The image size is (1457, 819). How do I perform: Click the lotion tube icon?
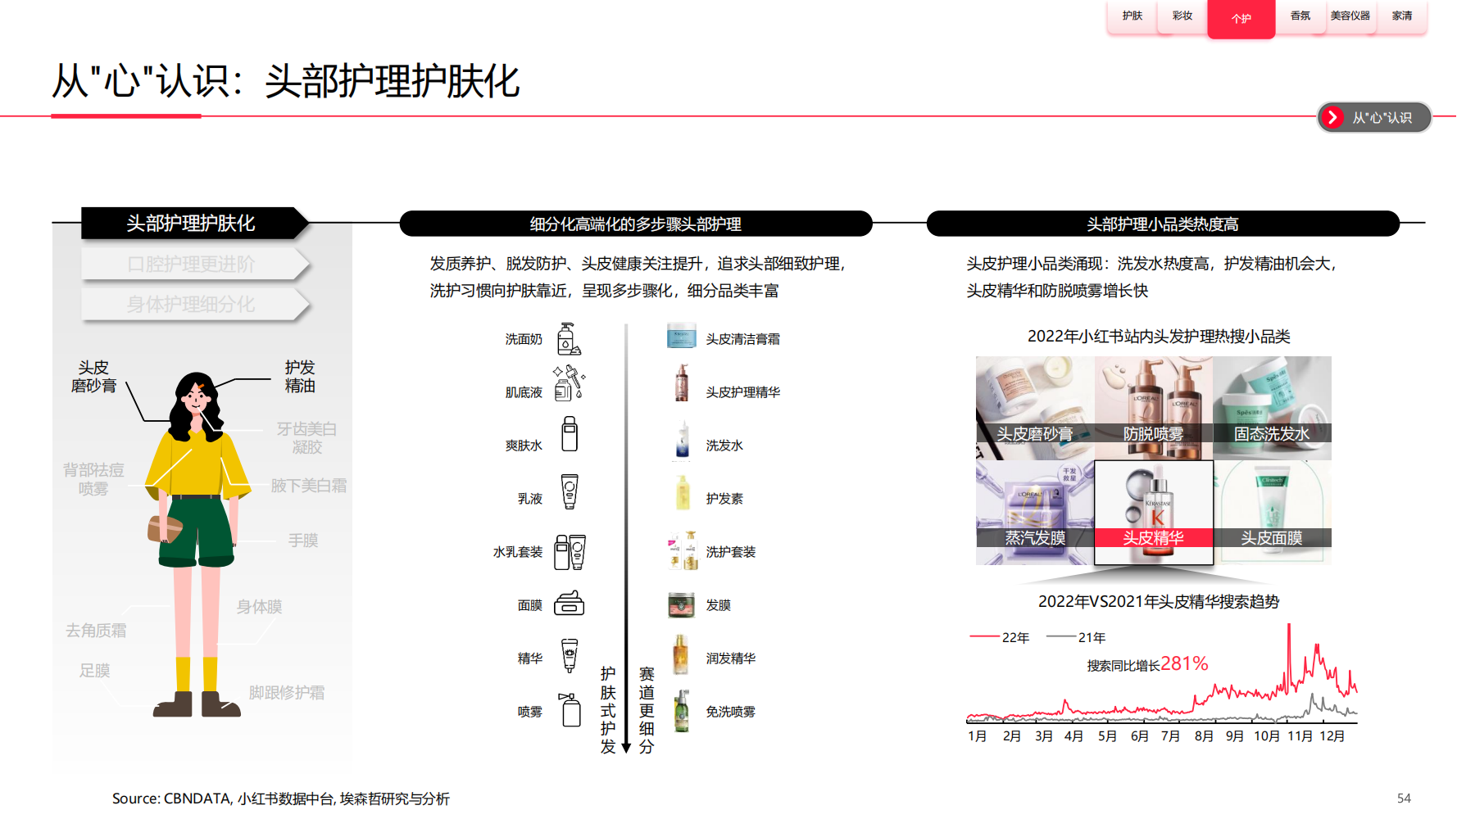[x=570, y=491]
